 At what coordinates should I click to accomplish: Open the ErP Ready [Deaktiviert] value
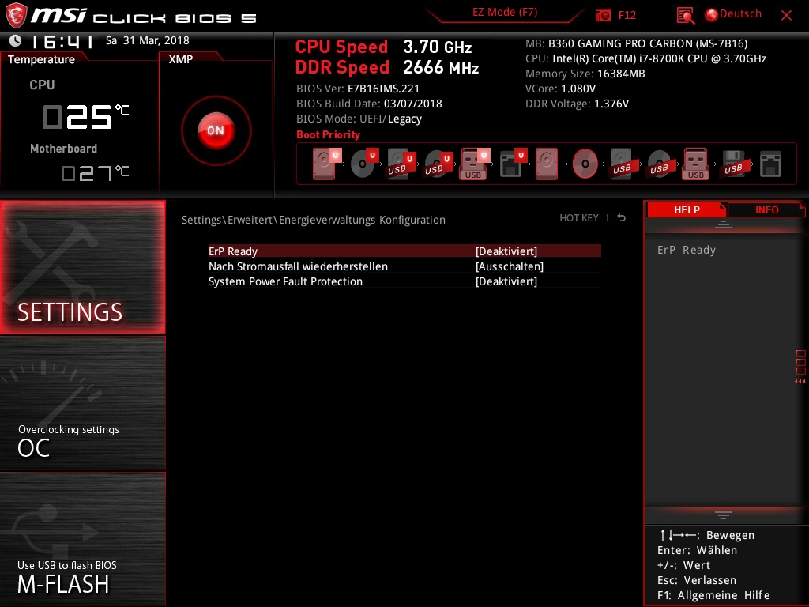(506, 251)
